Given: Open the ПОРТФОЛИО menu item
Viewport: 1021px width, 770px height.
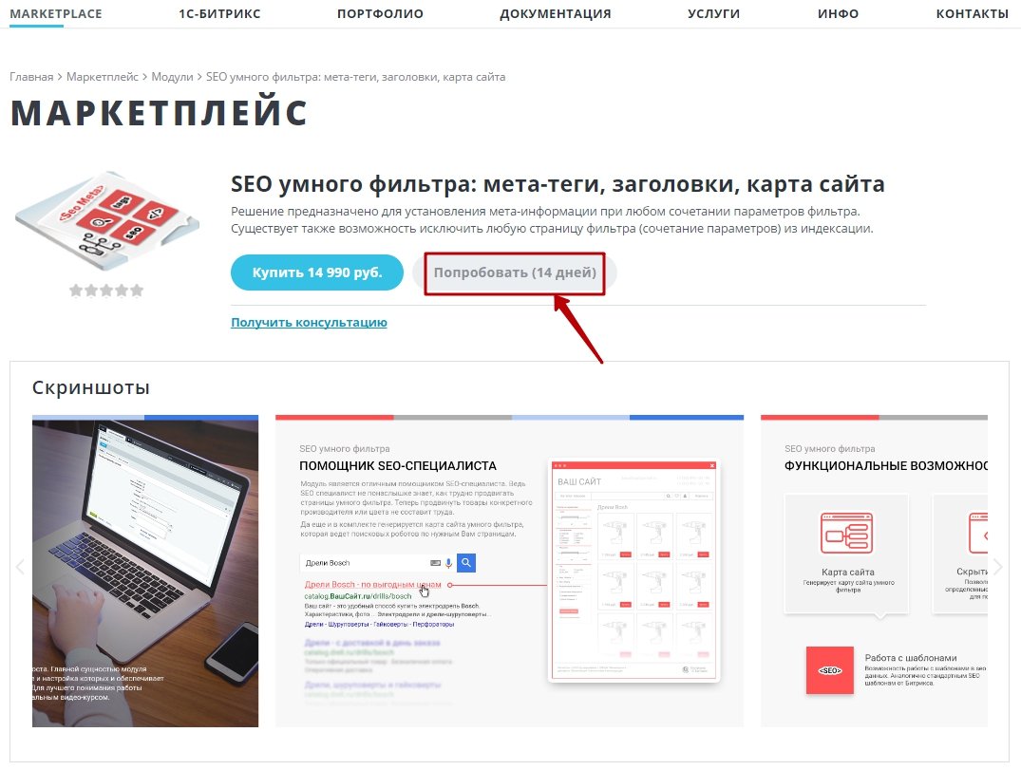Looking at the screenshot, I should (380, 13).
